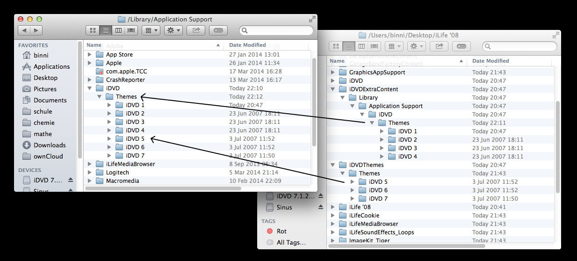Viewport: 577px width, 261px height.
Task: Collapse iDVD folder in Application Support window
Action: [x=90, y=88]
